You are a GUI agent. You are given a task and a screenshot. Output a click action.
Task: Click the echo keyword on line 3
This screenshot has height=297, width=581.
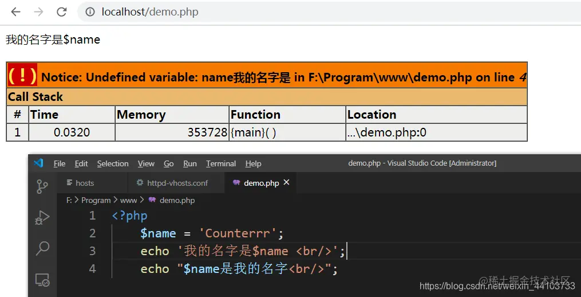coord(155,251)
